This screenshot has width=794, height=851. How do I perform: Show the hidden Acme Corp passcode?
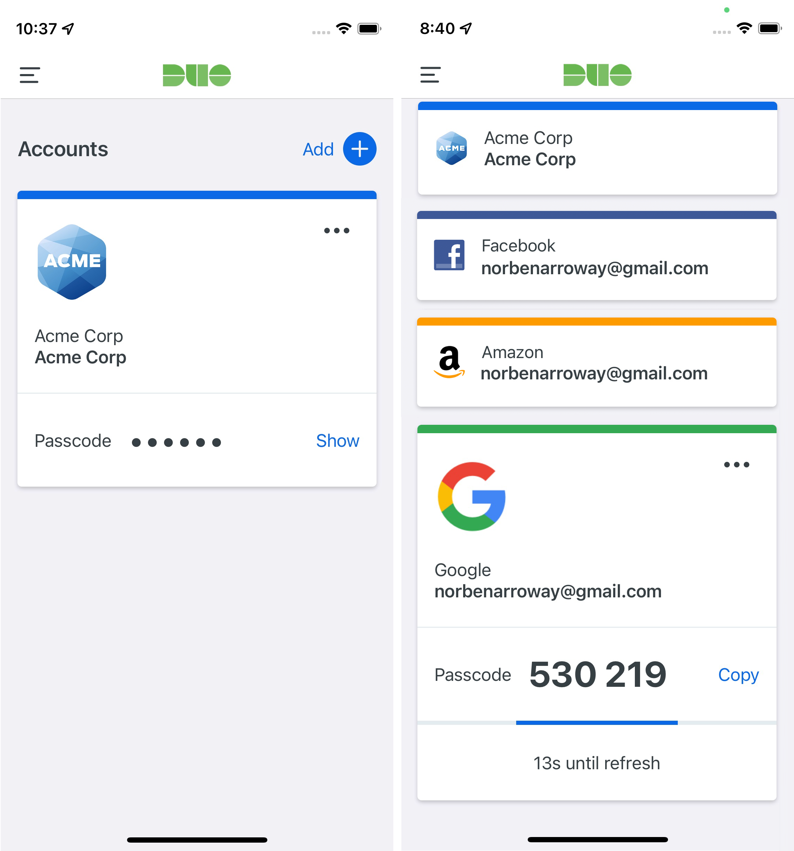click(x=336, y=440)
